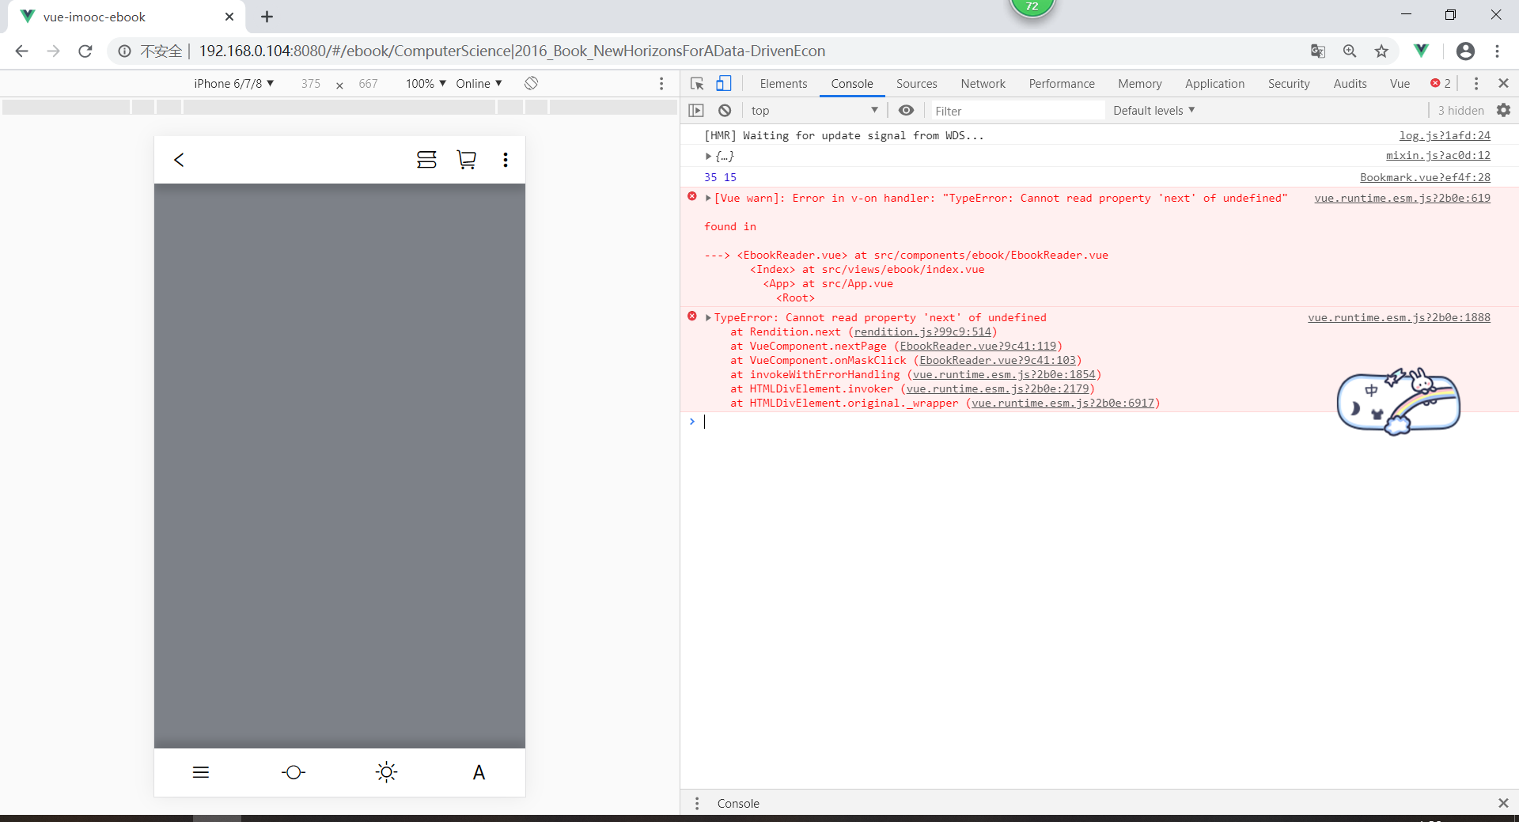Switch to the Elements tab

click(x=783, y=83)
